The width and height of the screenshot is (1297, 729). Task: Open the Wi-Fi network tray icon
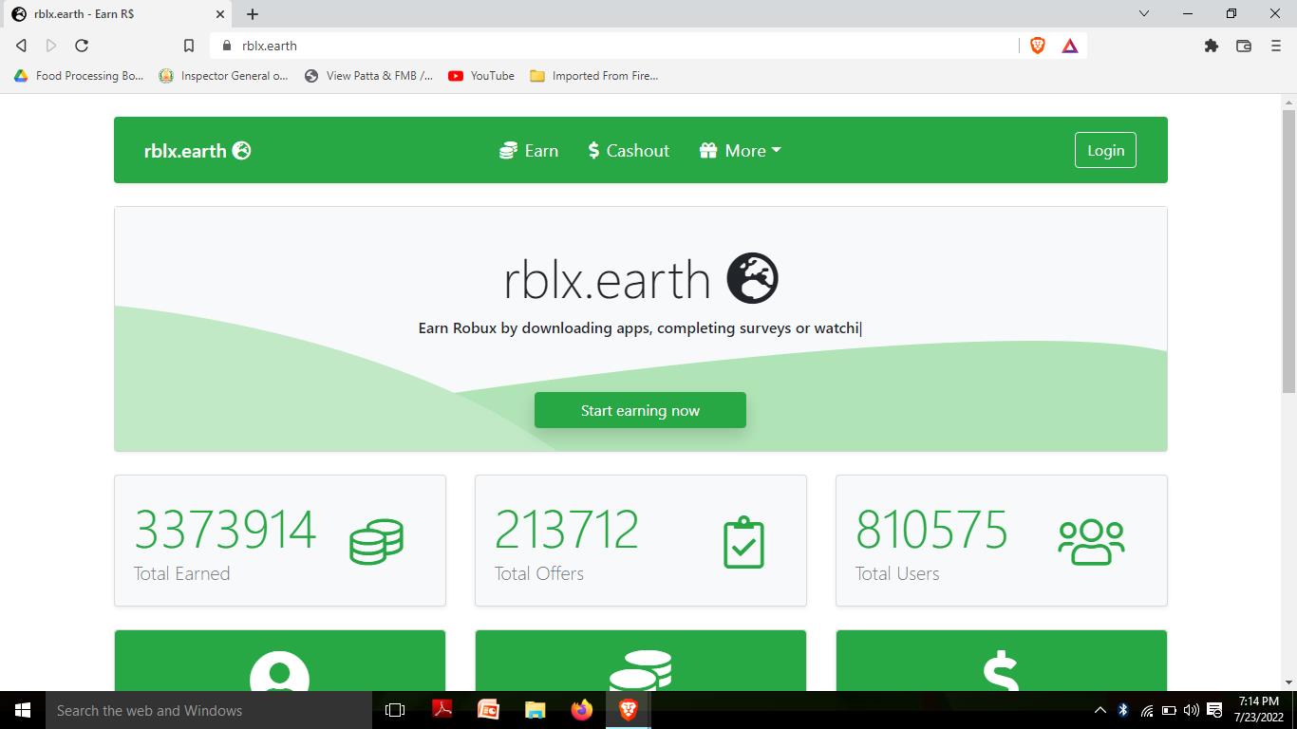click(1147, 710)
